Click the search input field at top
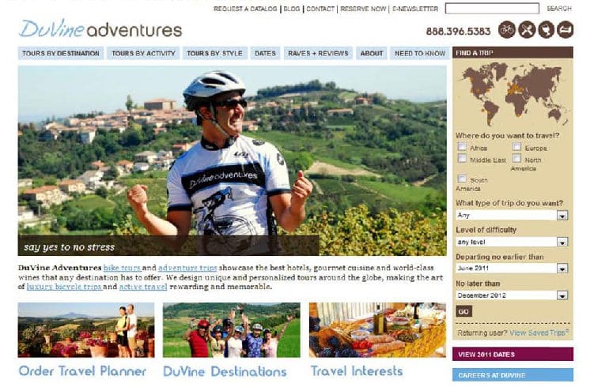This screenshot has height=387, width=590. pyautogui.click(x=492, y=8)
